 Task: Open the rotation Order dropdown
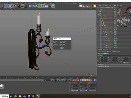click(126, 63)
